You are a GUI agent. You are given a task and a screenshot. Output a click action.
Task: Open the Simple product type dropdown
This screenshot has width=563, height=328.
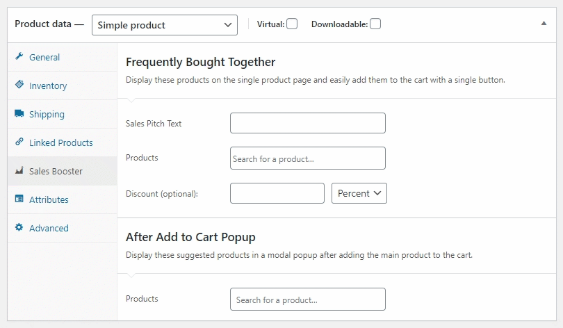coord(165,25)
